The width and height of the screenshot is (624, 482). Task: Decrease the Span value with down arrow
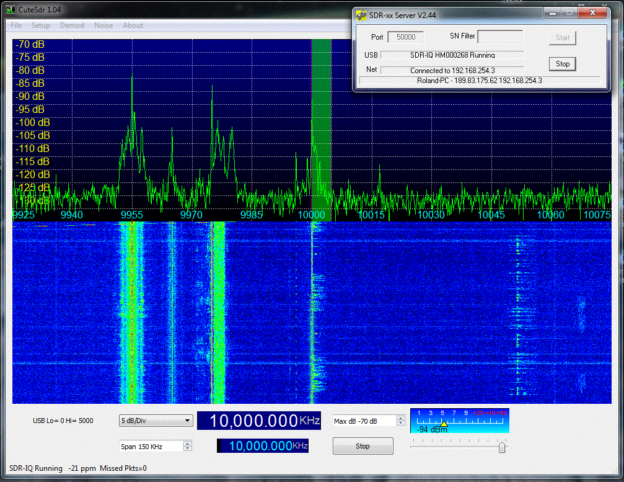(188, 449)
